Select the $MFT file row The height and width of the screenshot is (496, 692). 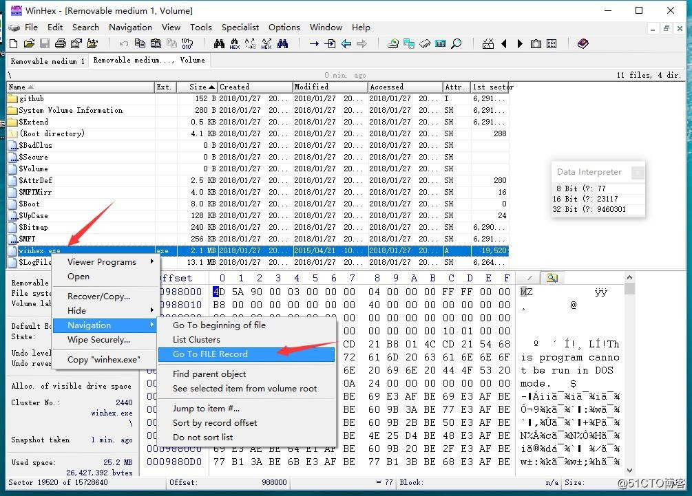point(258,239)
